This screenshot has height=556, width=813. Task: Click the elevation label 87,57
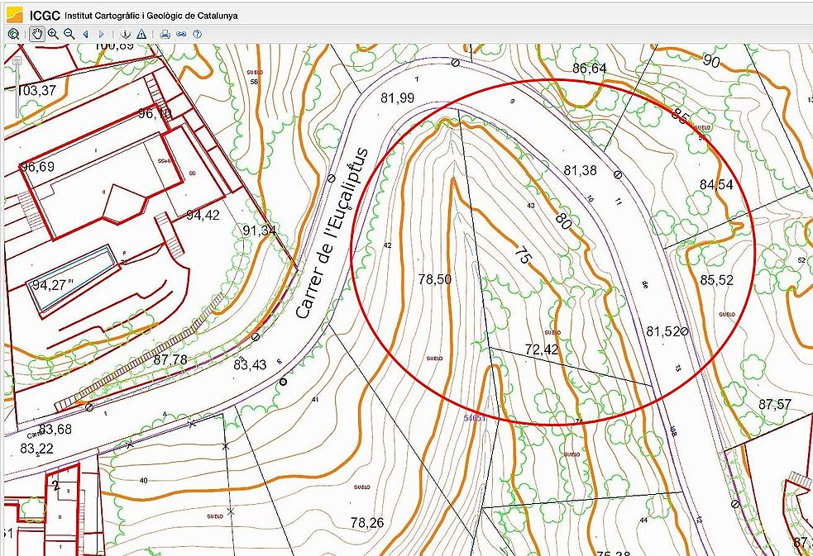coord(775,404)
